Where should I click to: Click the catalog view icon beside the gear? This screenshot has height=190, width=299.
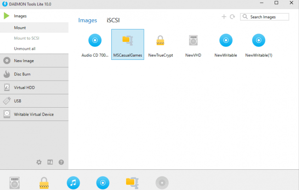[50, 162]
